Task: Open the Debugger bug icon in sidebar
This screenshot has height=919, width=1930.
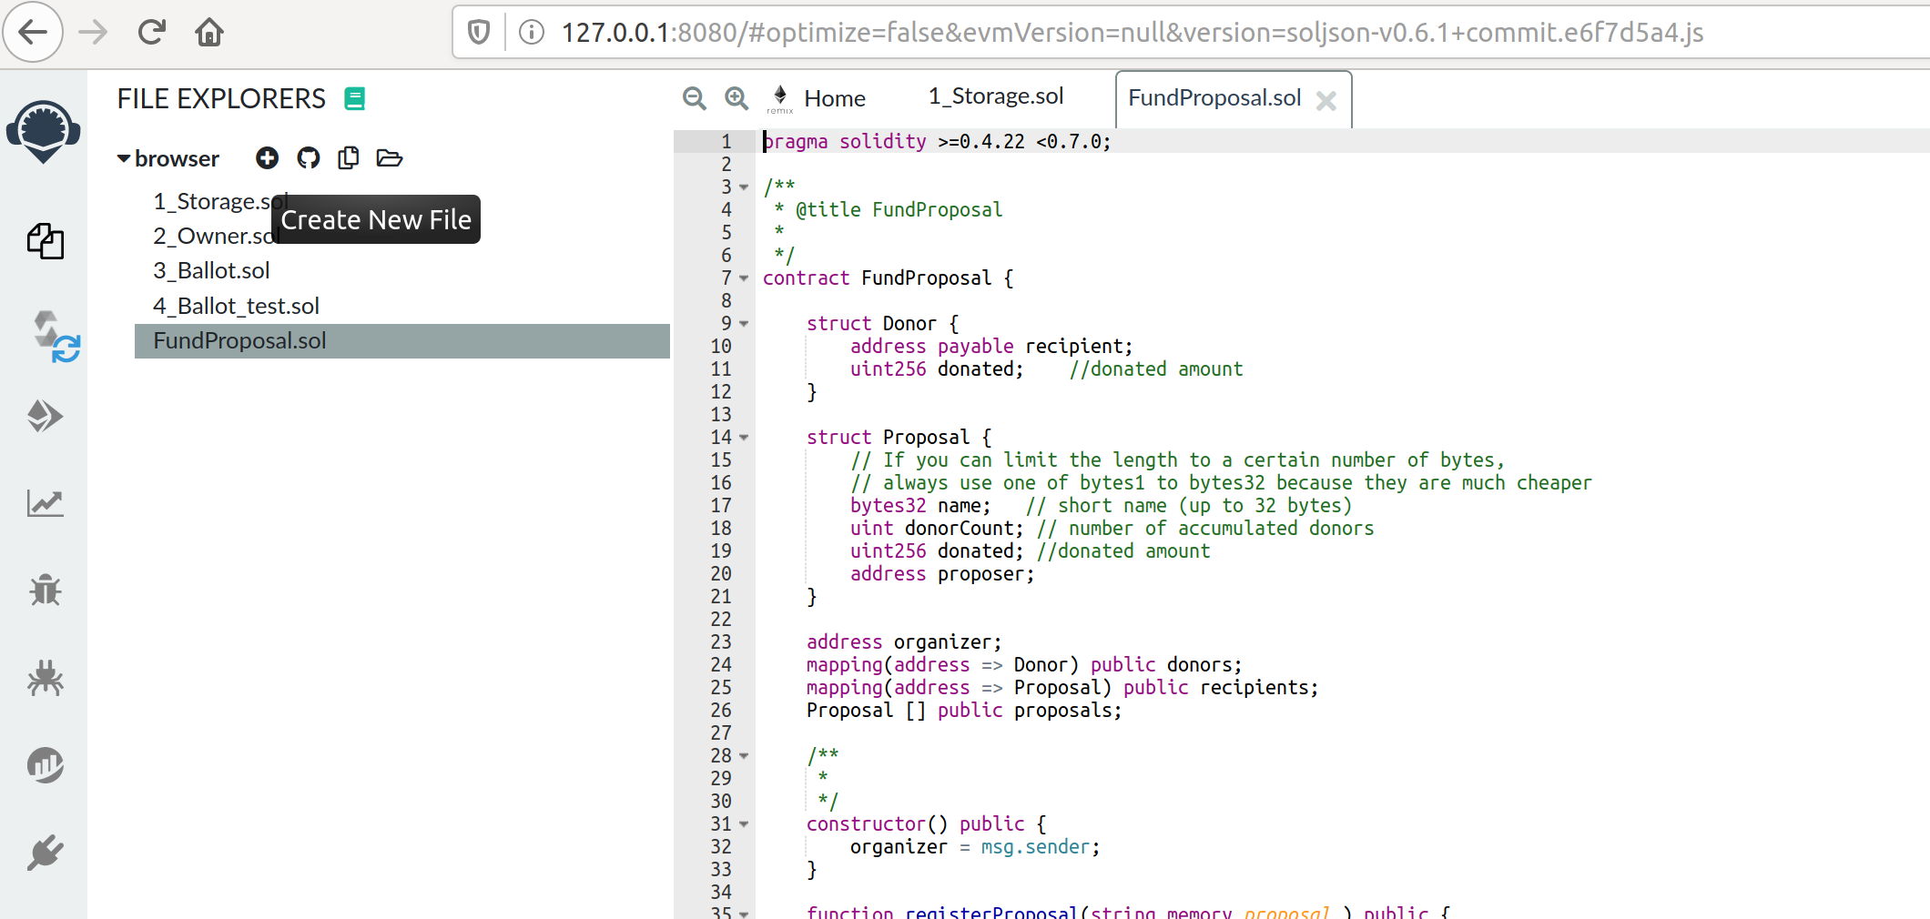Action: [45, 591]
